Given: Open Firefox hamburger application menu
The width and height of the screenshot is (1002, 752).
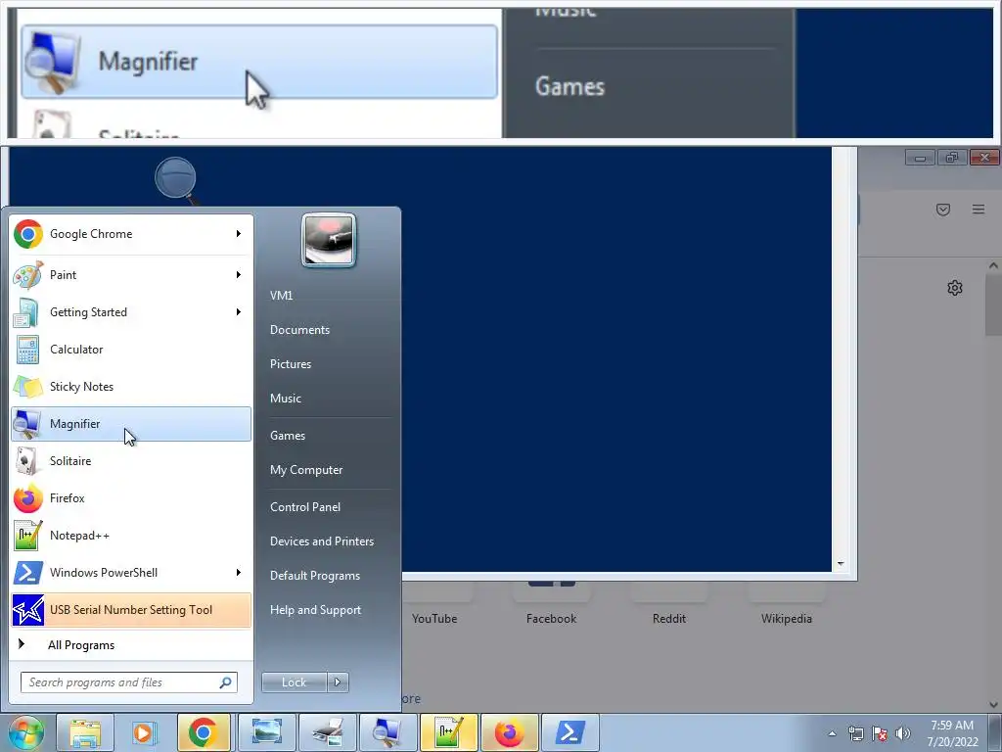Looking at the screenshot, I should tap(979, 210).
